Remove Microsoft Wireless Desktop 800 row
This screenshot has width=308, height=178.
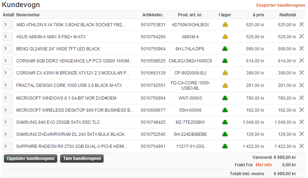click(x=302, y=110)
